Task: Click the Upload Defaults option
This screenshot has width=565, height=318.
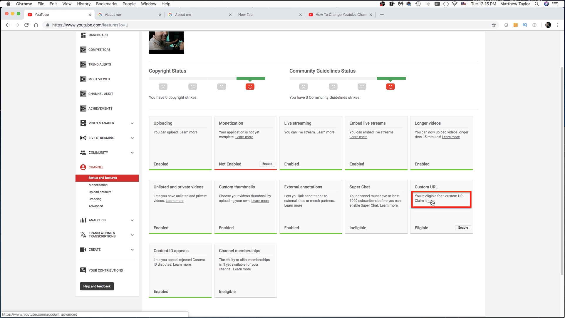Action: (x=100, y=192)
